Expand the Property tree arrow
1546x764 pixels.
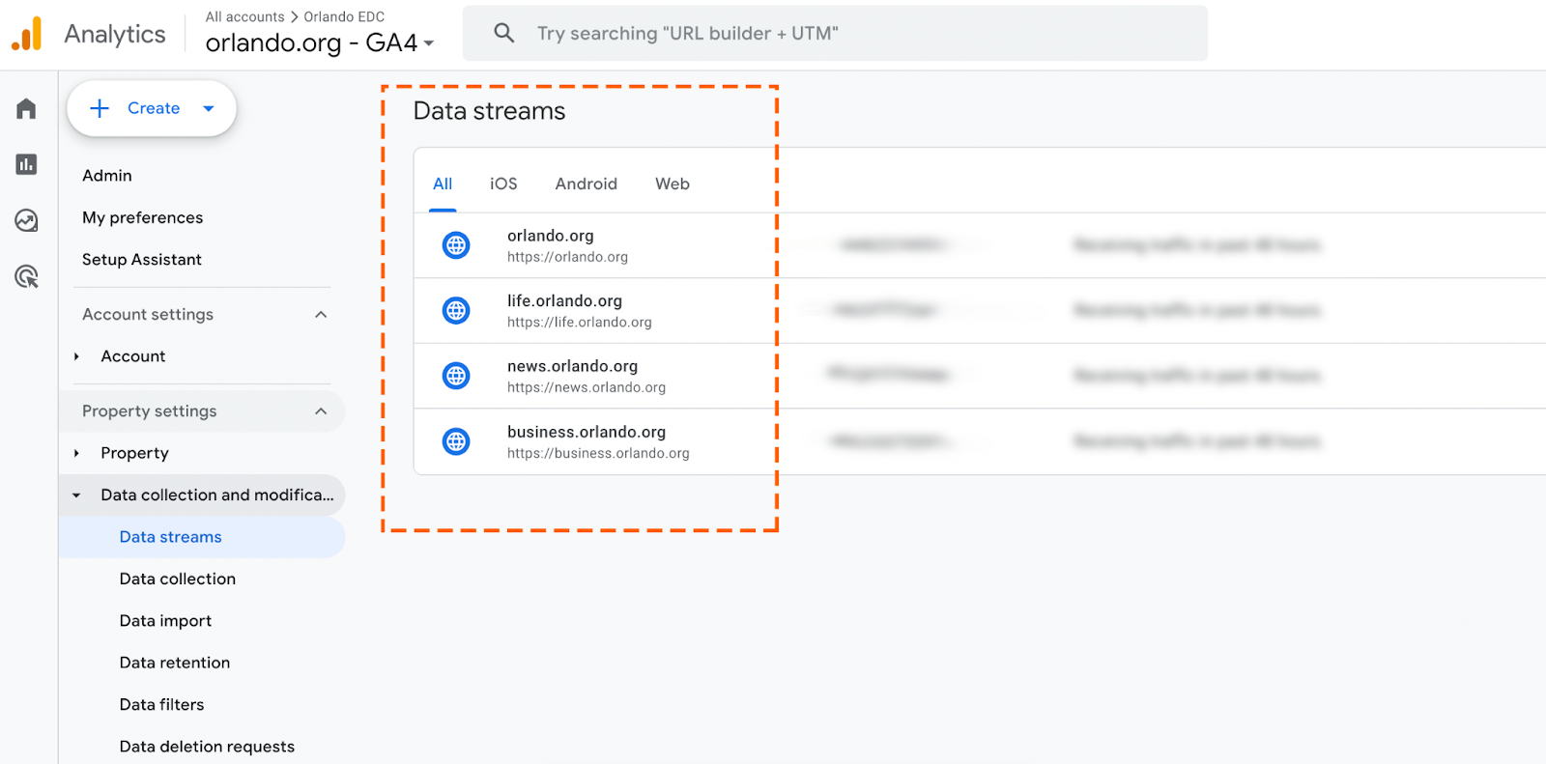click(x=76, y=453)
